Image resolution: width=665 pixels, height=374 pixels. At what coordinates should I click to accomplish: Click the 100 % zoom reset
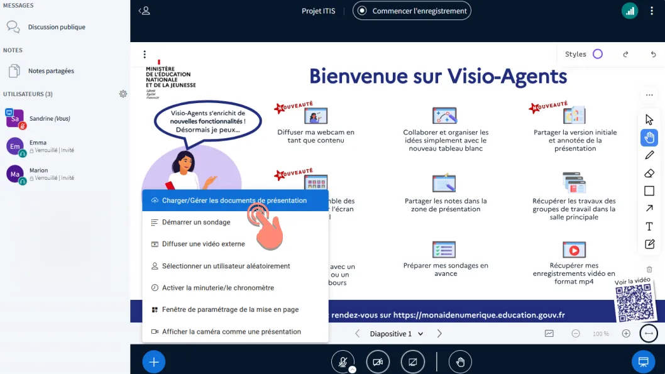(x=600, y=334)
